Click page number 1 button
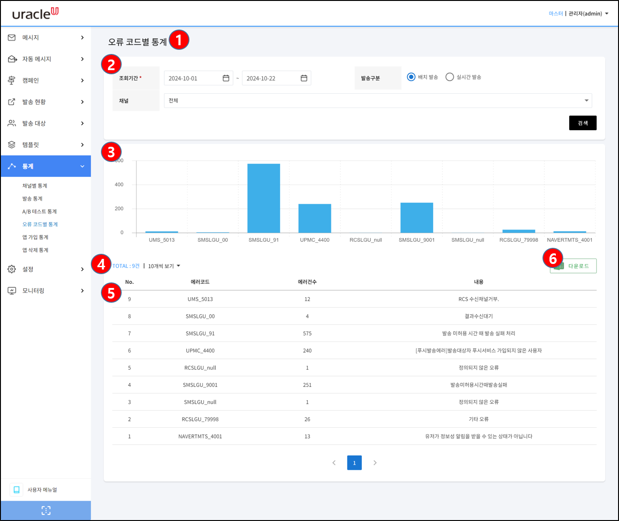Image resolution: width=619 pixels, height=521 pixels. (354, 463)
